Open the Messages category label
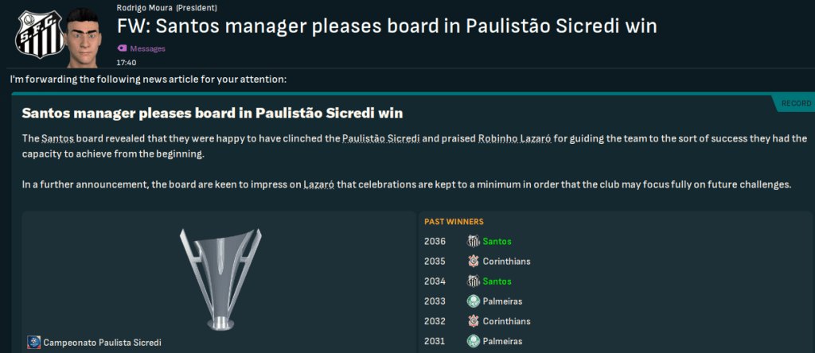 coord(147,48)
